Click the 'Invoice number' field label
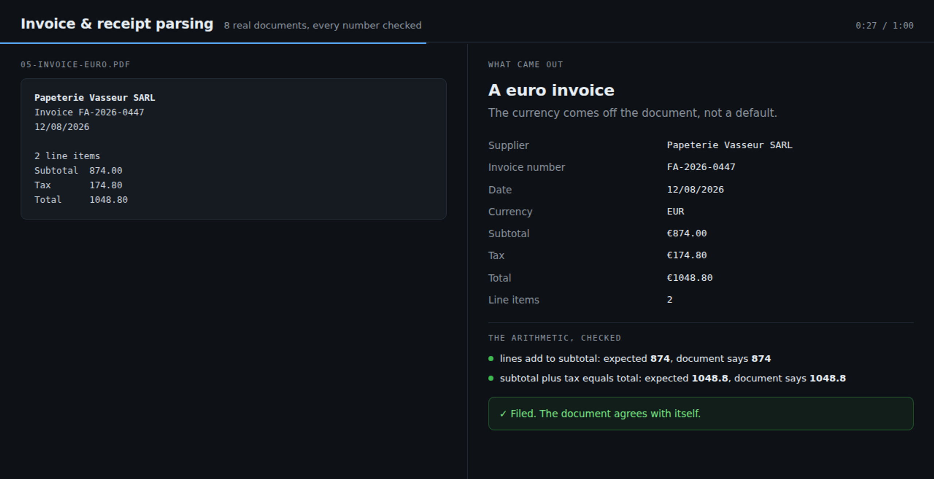Viewport: 934px width, 479px height. (x=526, y=167)
